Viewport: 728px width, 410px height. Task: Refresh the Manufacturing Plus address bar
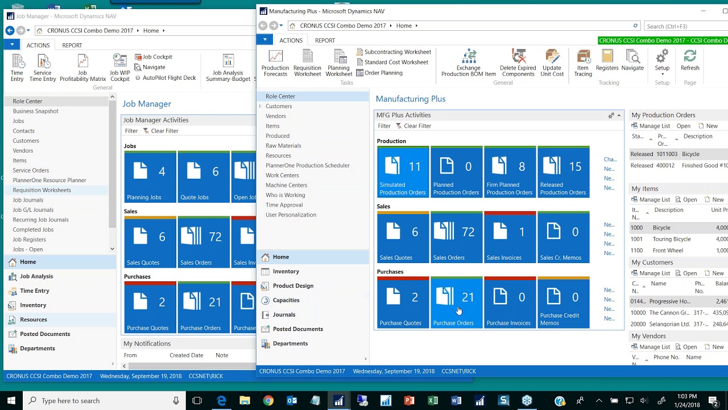[635, 26]
